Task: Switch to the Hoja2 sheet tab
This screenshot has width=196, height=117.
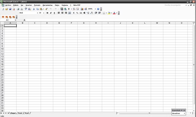Action: point(20,113)
